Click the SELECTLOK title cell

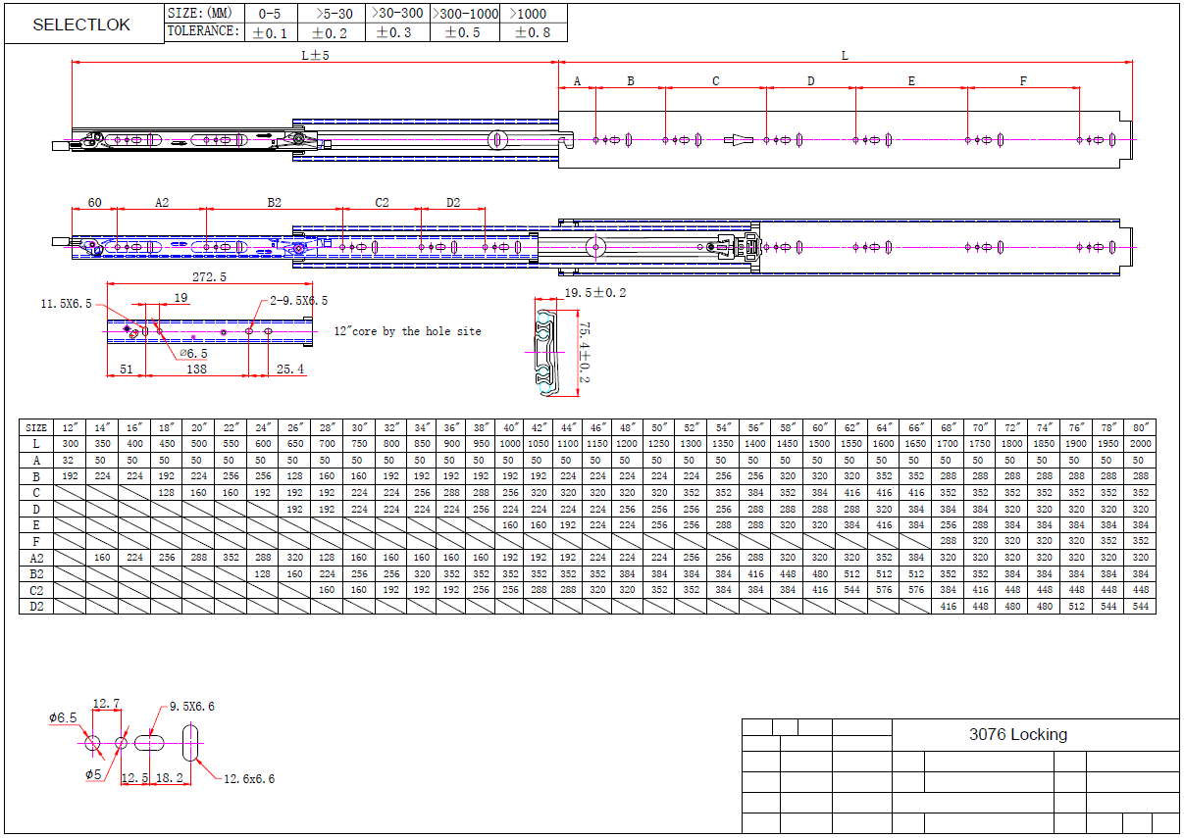[x=82, y=25]
